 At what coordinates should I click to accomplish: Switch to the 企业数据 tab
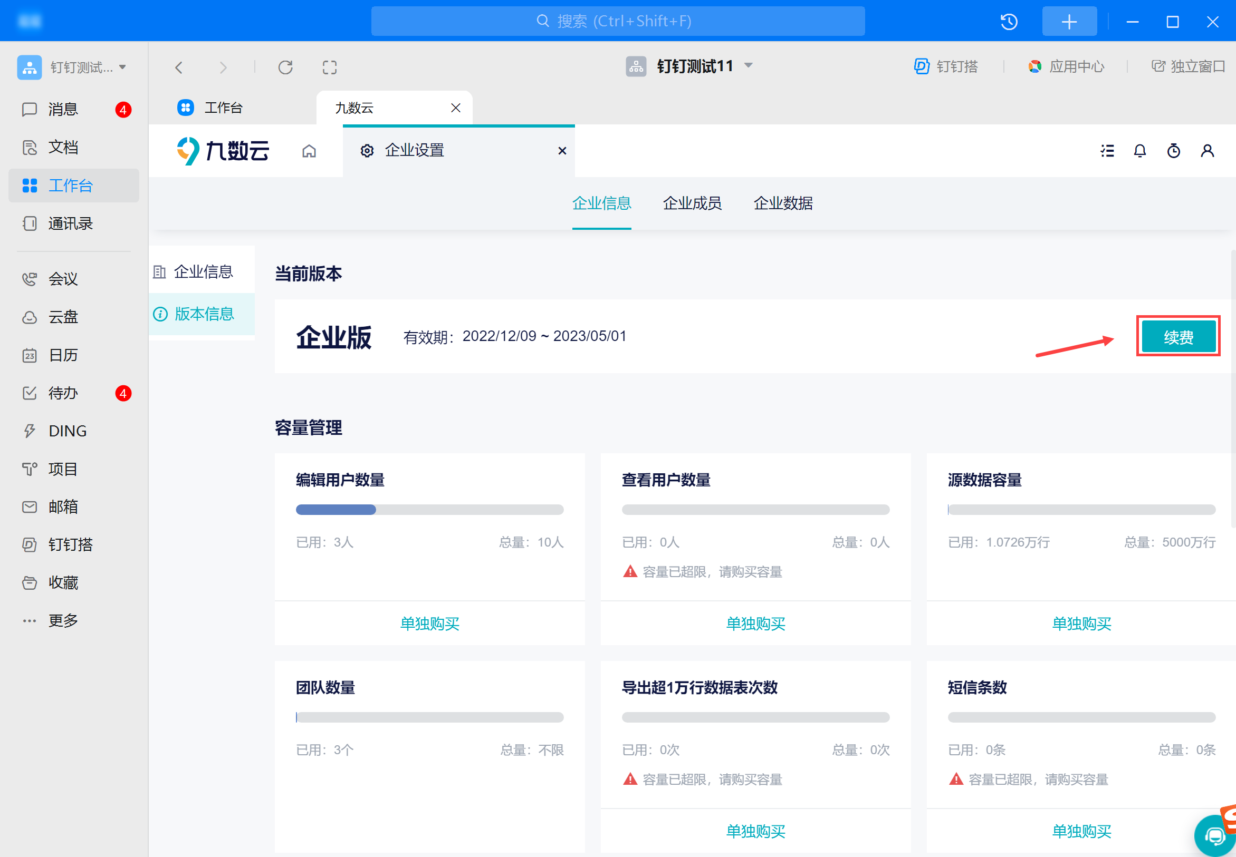coord(782,203)
